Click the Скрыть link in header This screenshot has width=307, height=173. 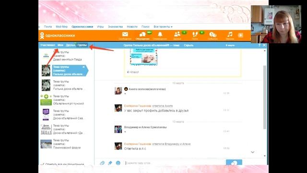tap(189, 45)
